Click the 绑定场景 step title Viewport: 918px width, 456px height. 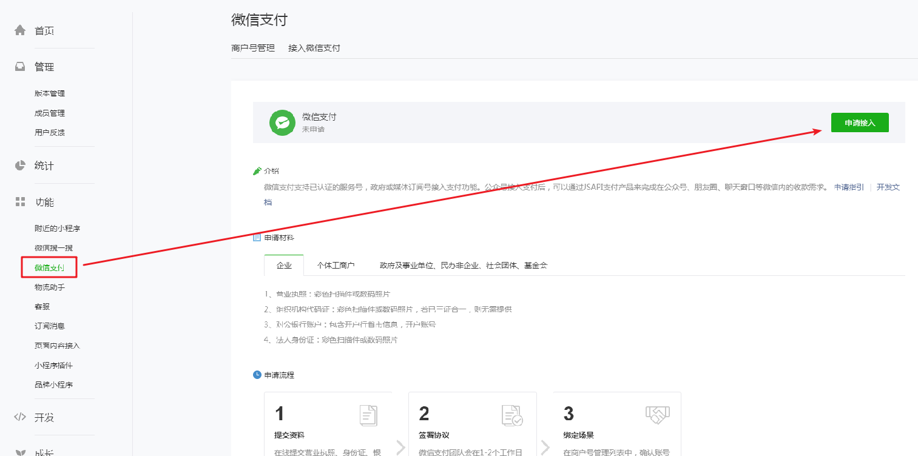coord(578,435)
